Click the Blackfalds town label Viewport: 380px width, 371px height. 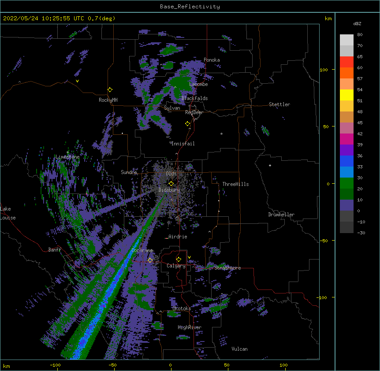click(x=194, y=98)
